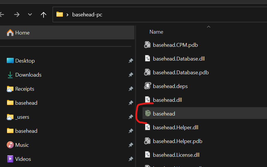The width and height of the screenshot is (267, 167).
Task: Click the Downloads arrow icon
Action: (10, 75)
